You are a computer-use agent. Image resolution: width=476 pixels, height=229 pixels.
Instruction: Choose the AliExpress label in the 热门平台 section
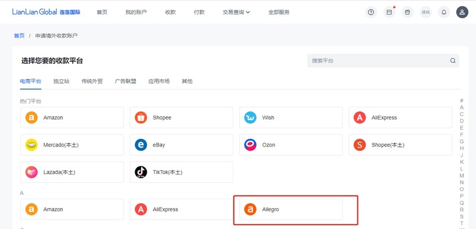[384, 118]
